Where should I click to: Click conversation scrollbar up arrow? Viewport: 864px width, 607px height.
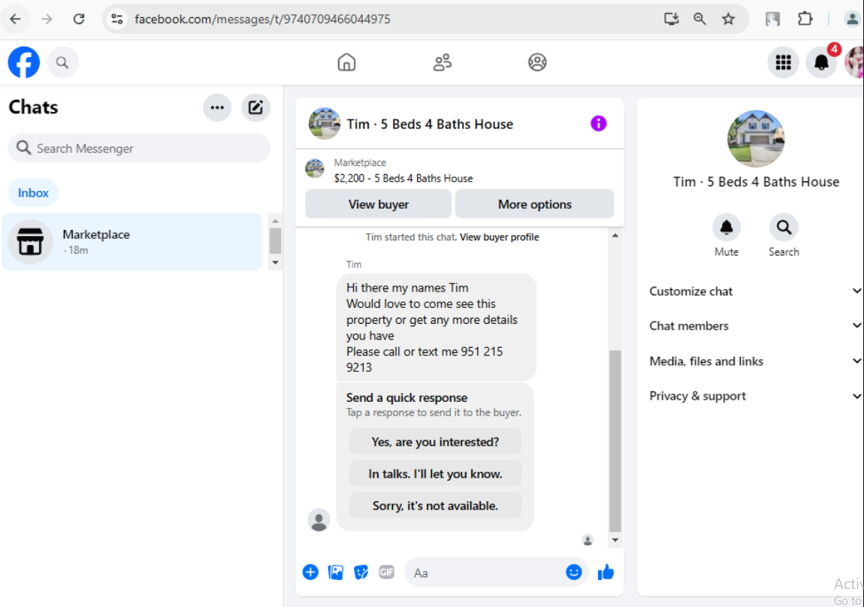pyautogui.click(x=615, y=236)
